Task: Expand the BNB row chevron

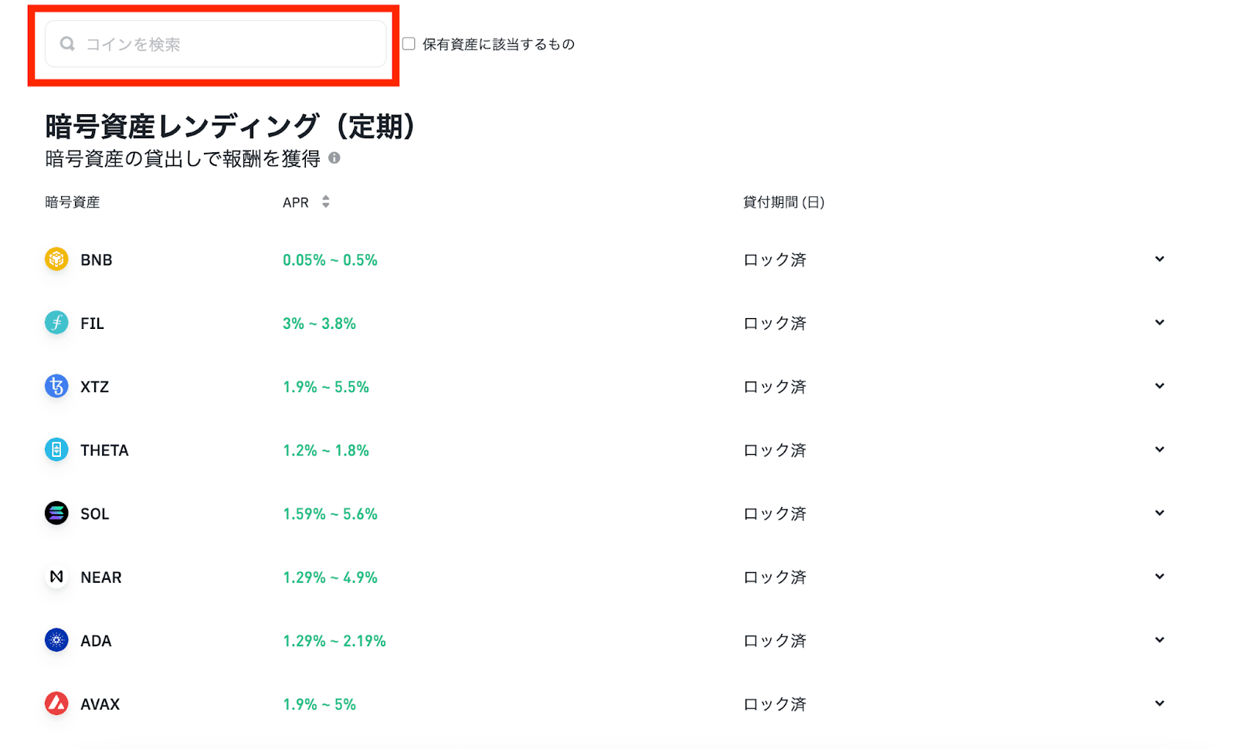Action: click(x=1159, y=259)
